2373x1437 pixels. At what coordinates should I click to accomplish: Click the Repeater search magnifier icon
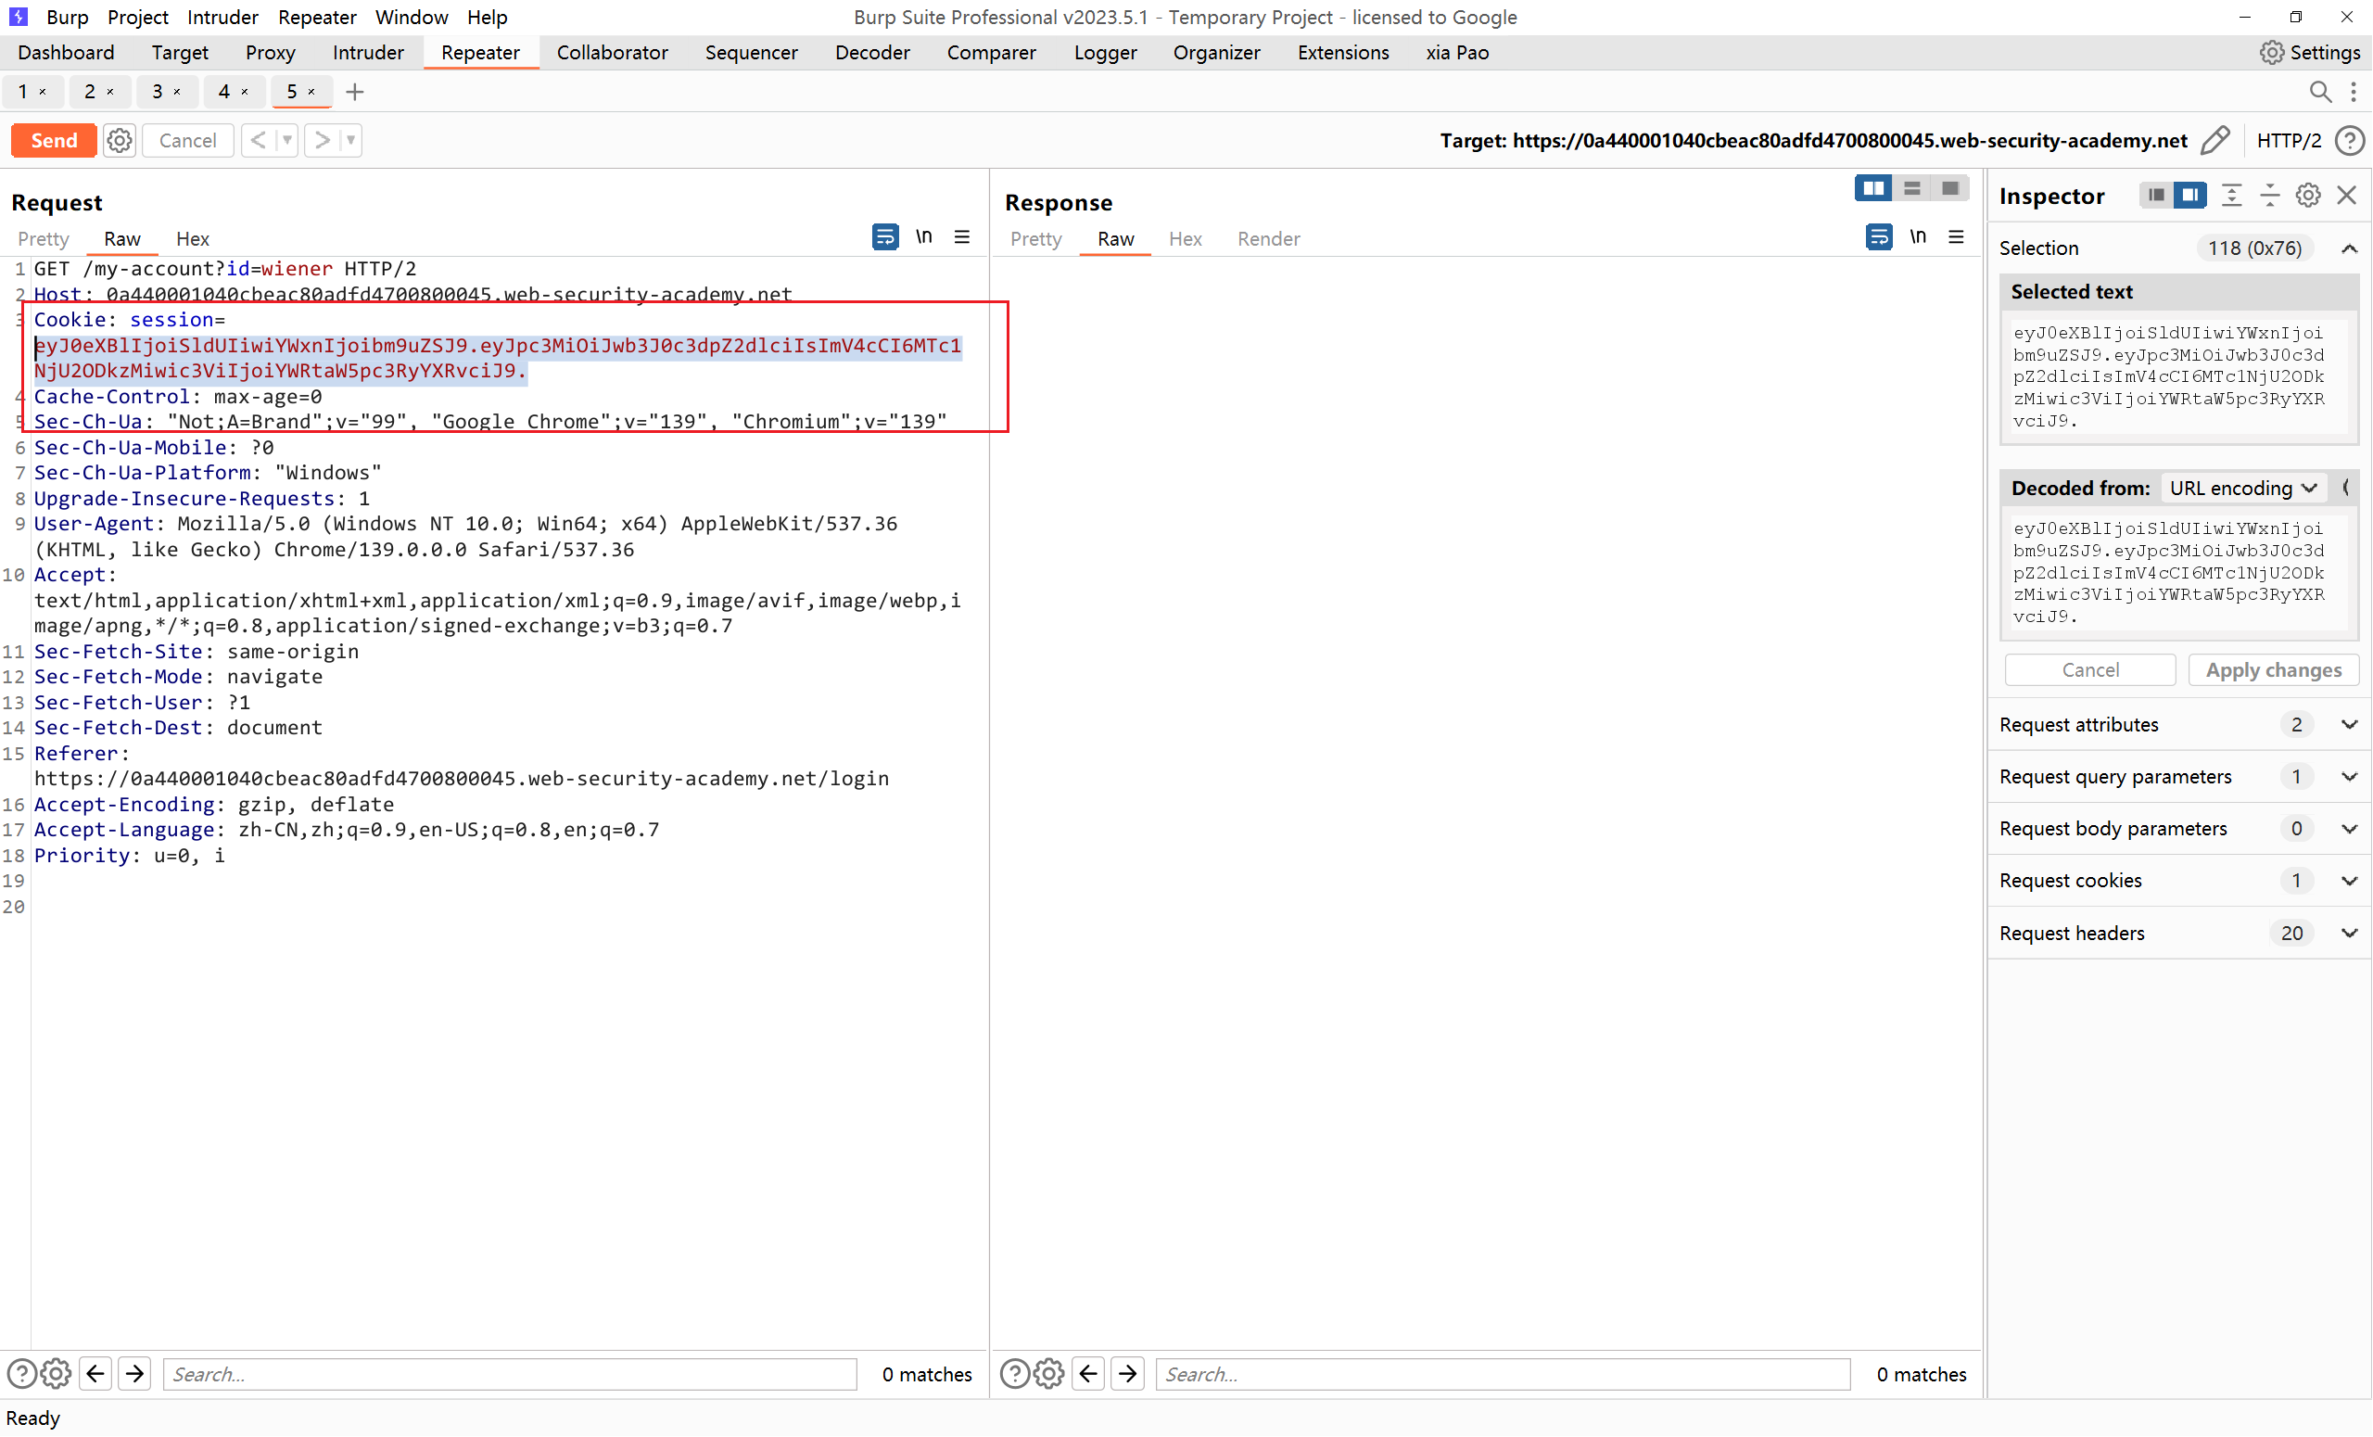click(x=2320, y=92)
